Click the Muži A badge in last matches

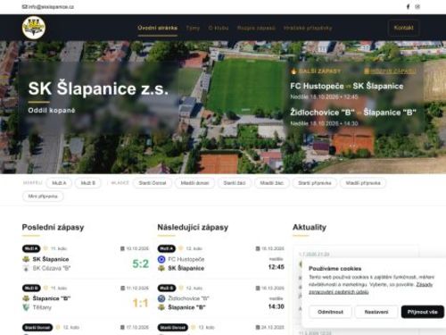pyautogui.click(x=31, y=248)
